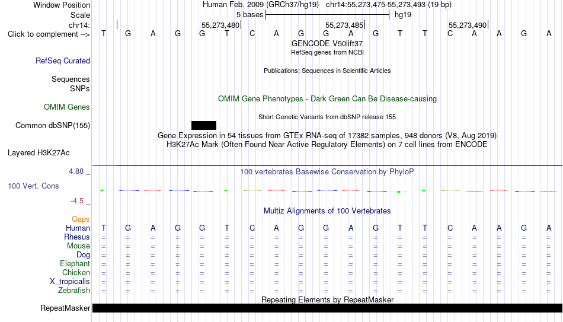
Task: Click the chr14: ruler label
Action: [x=79, y=25]
